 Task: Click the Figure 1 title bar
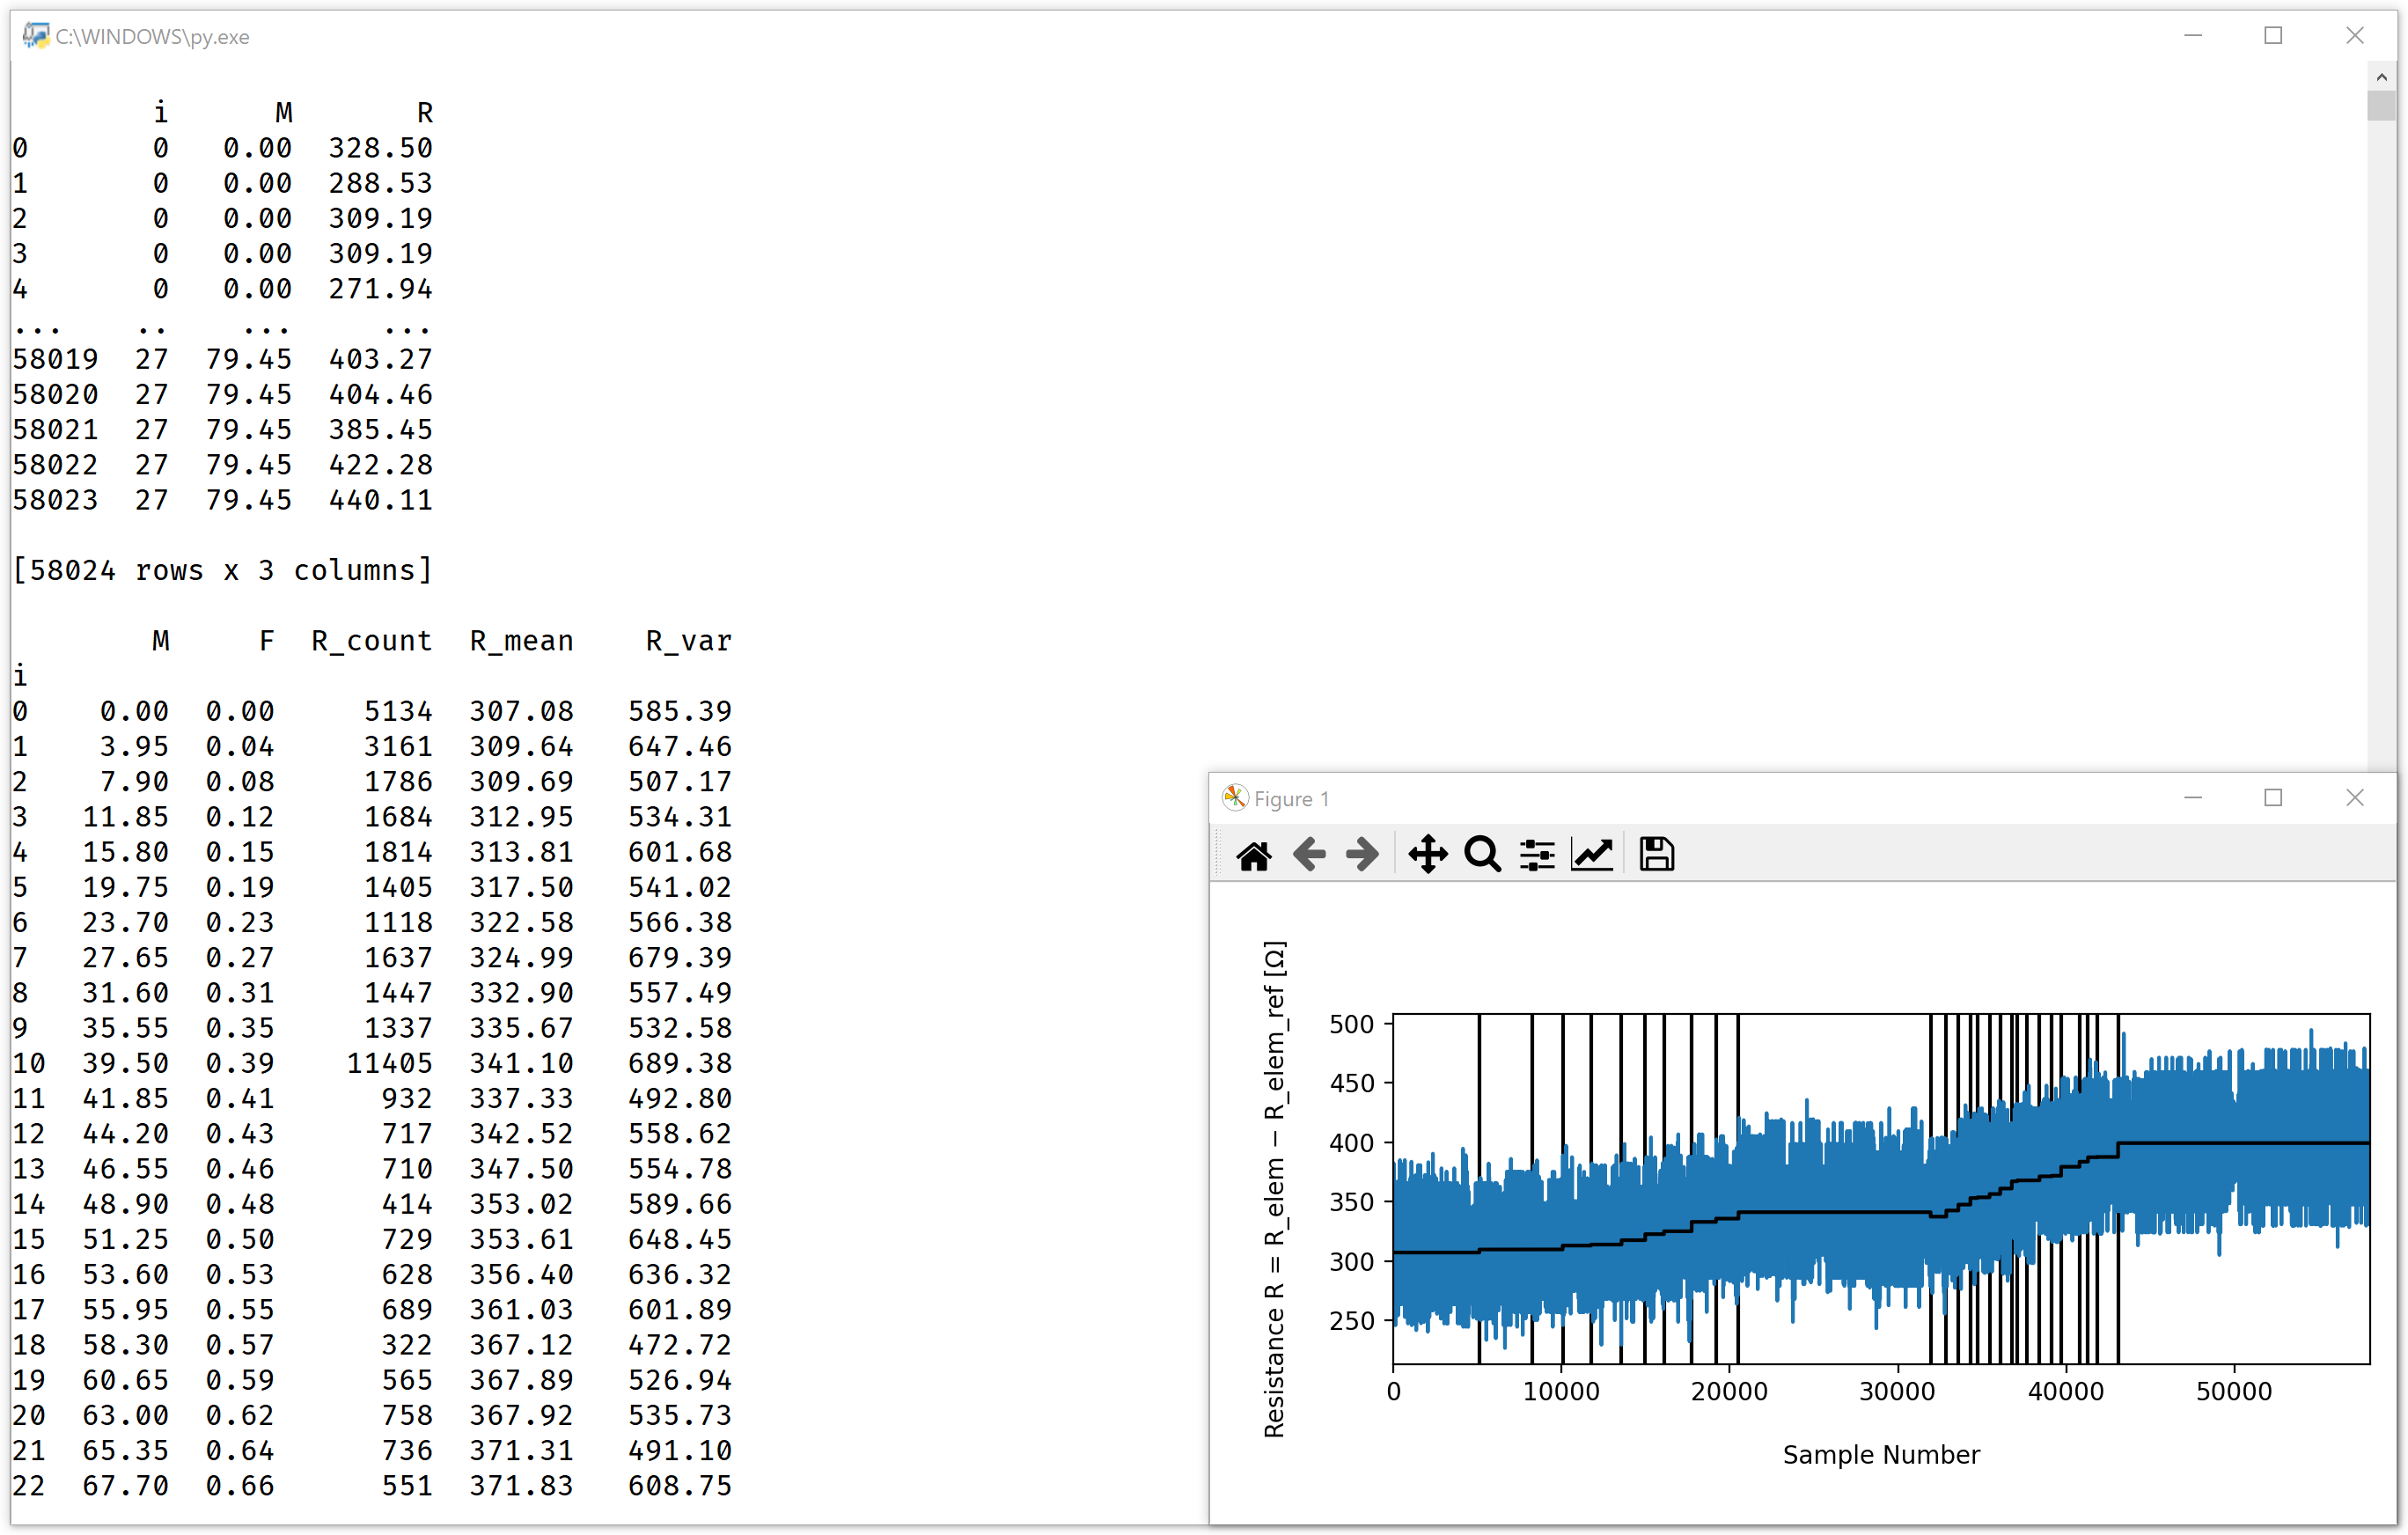pos(1700,798)
